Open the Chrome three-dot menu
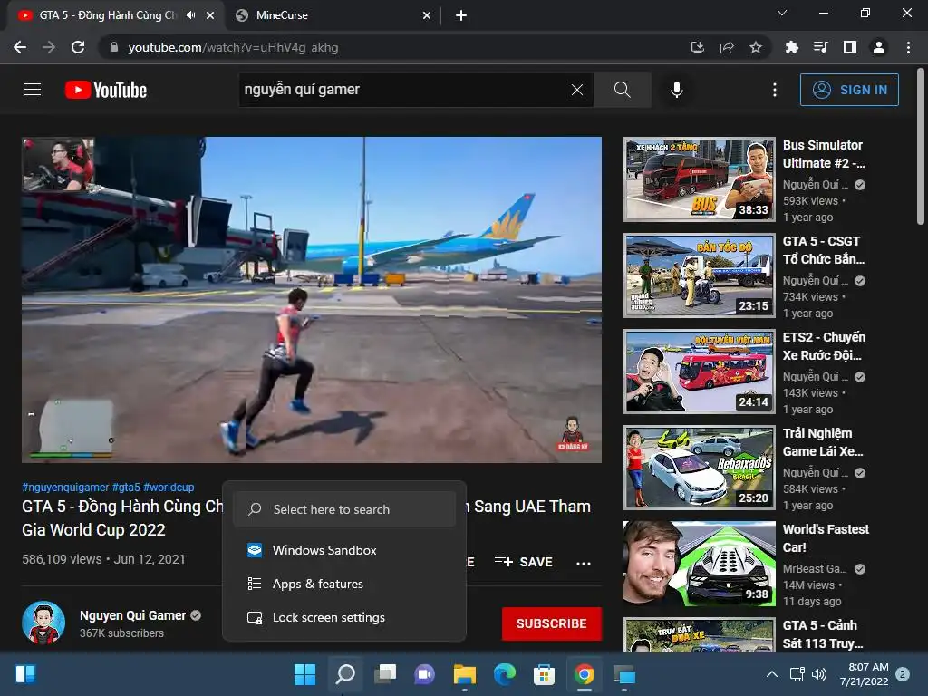This screenshot has width=928, height=696. (x=908, y=47)
